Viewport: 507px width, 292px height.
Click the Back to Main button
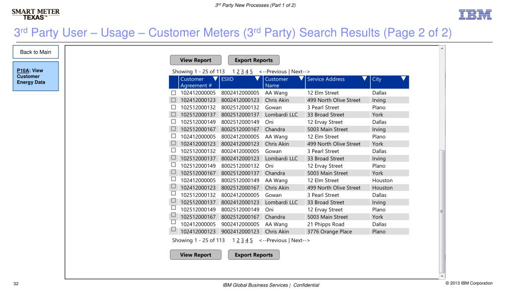36,52
